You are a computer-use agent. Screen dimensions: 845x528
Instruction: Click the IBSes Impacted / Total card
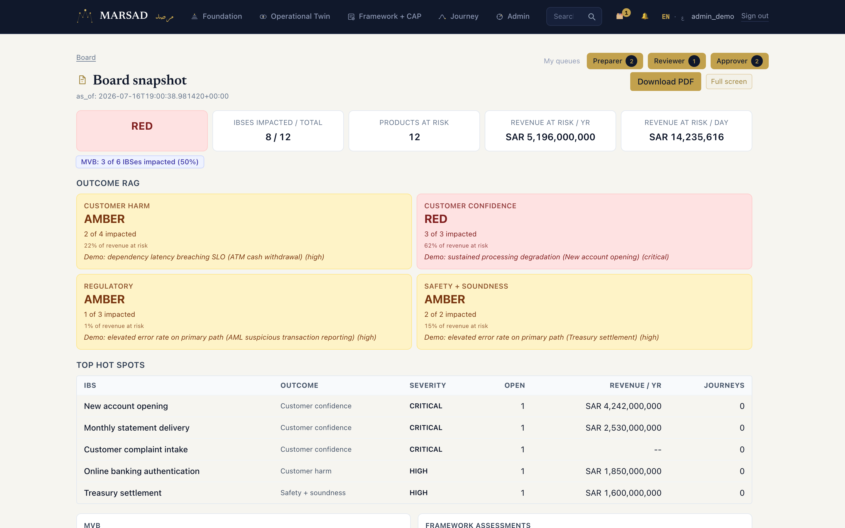tap(278, 131)
